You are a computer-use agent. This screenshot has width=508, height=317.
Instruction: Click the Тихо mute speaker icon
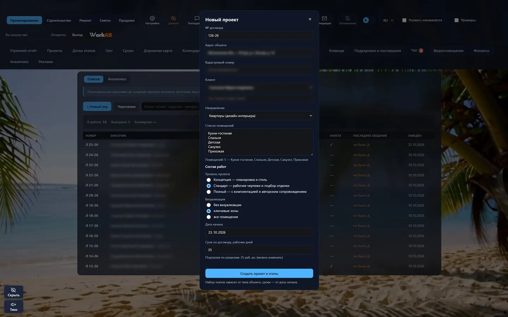14,306
